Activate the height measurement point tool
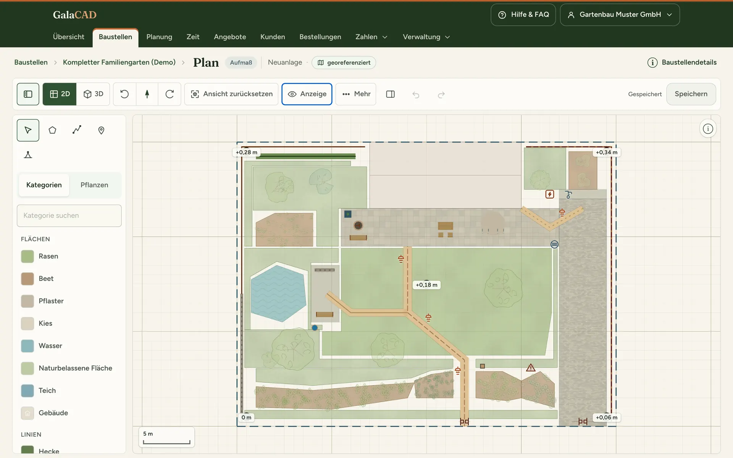Screen dimensions: 733x458 point(28,155)
